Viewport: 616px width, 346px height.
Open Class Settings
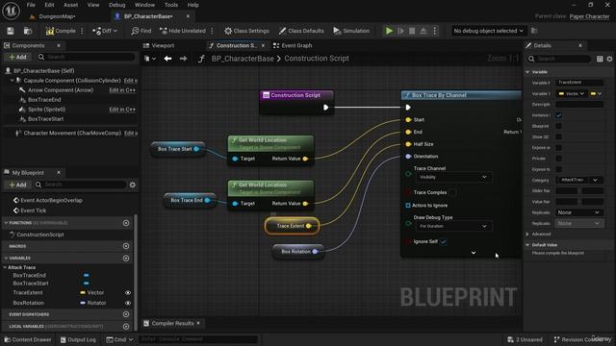pos(246,31)
